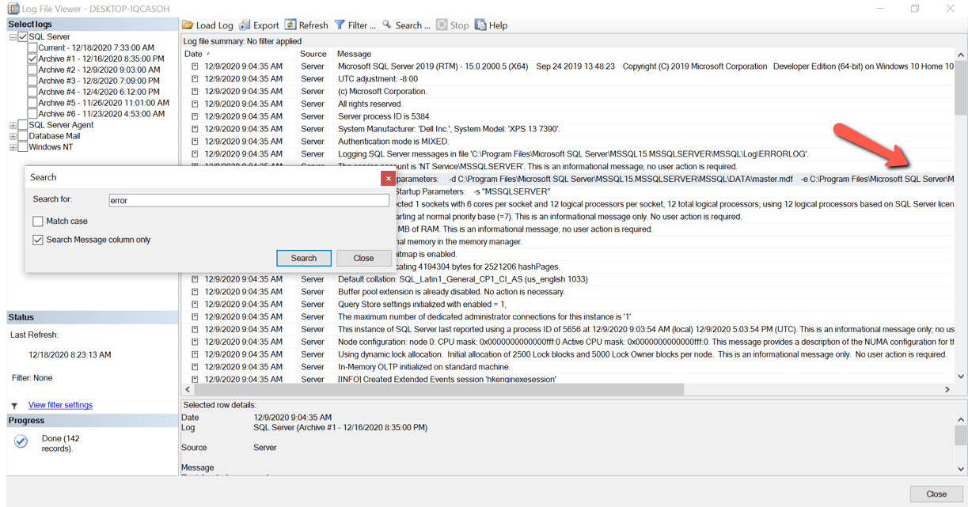Screen dimensions: 968x507
Task: Uncheck the SQL Server checkbox in the tree
Action: (23, 36)
